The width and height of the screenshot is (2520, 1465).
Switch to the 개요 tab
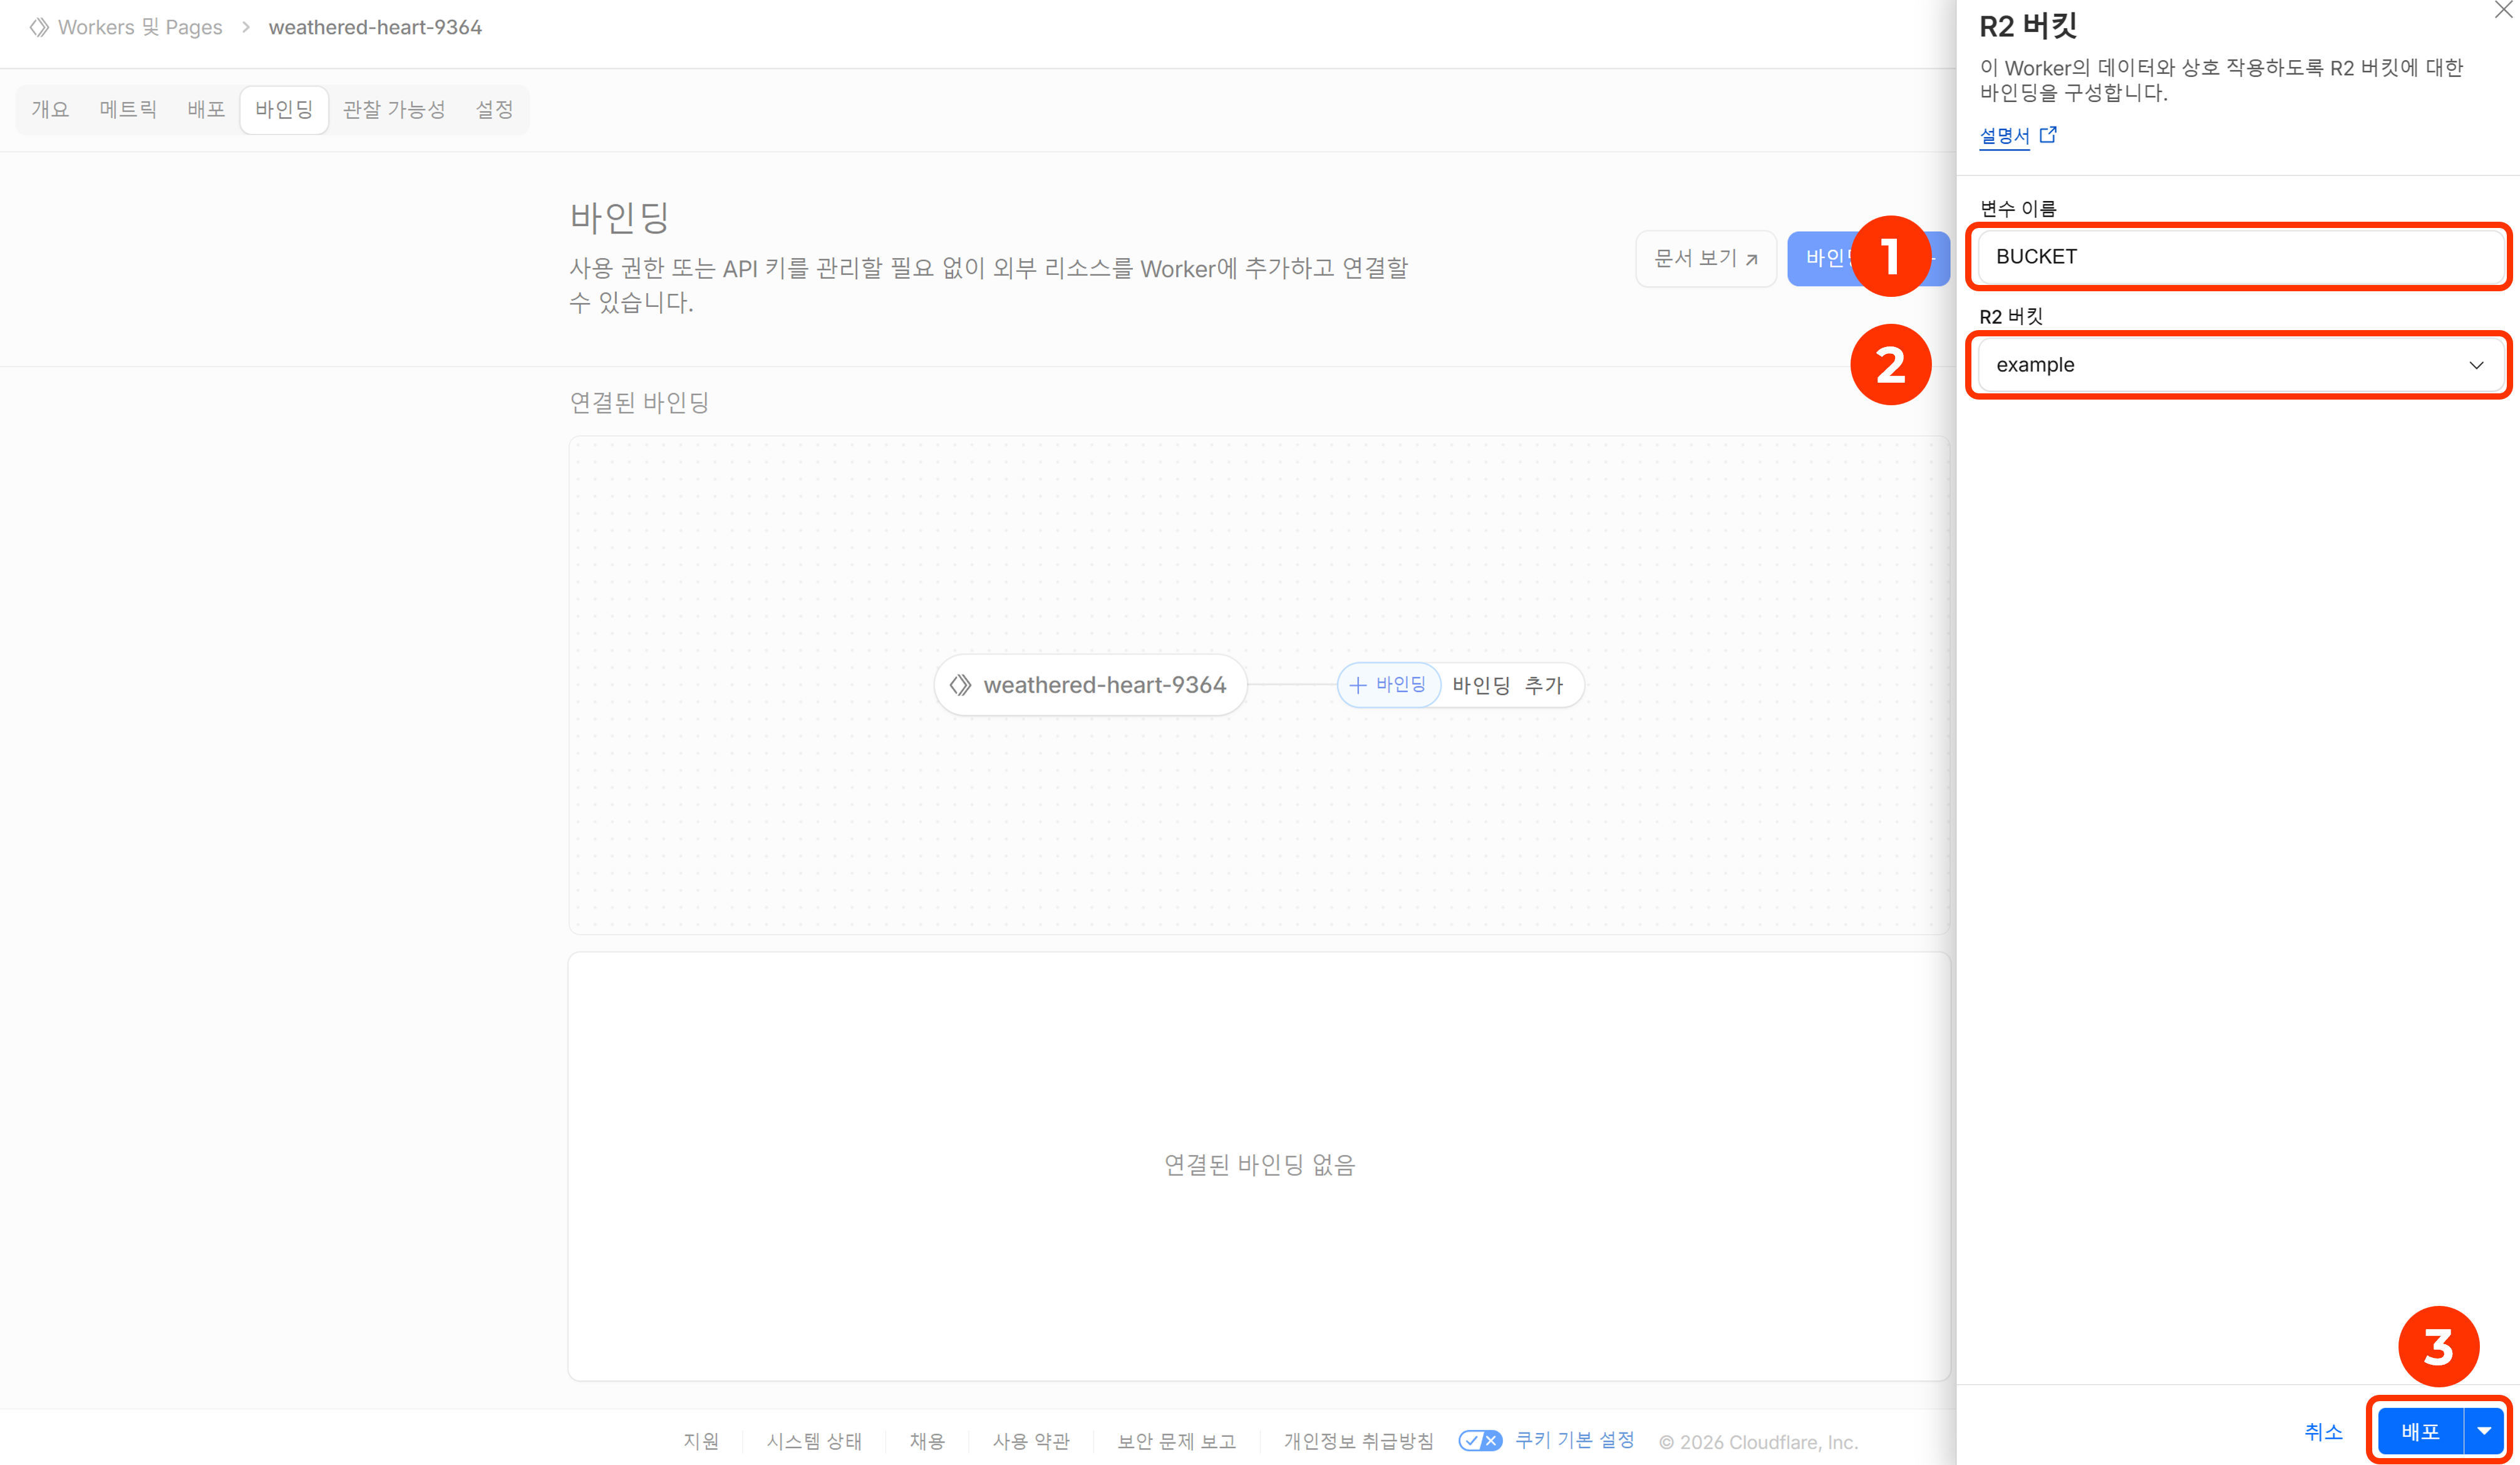(x=50, y=109)
